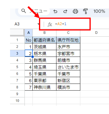This screenshot has width=109, height=114.
Task: Click the cell containing 栃木県
Action: (45, 53)
